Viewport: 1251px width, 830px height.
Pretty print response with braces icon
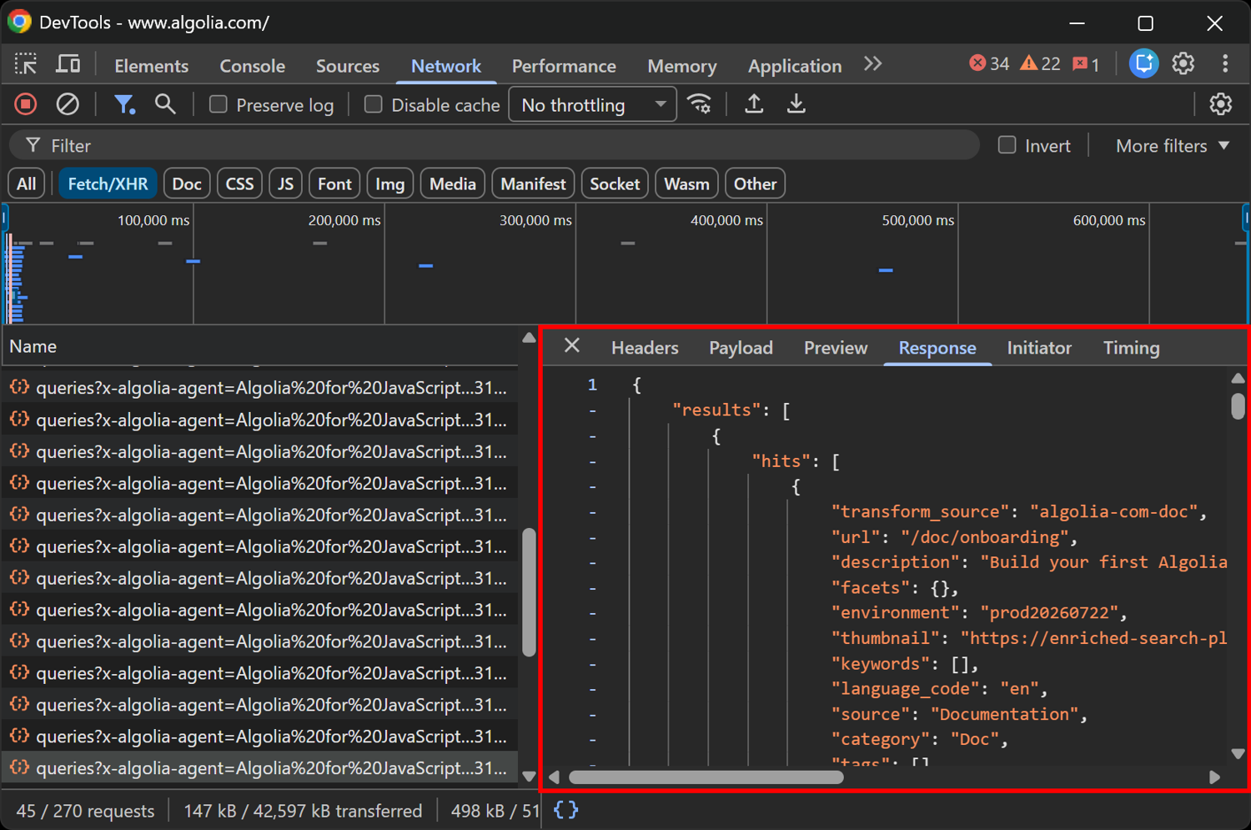[566, 810]
